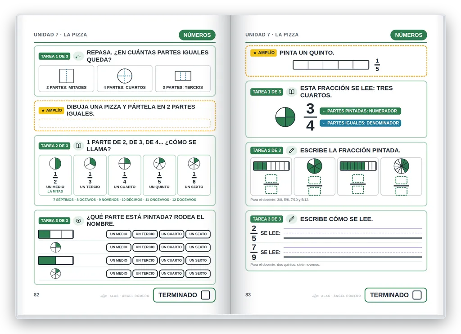Click the three-part rectangle above "3 PARTES: TERCIOS"
461x334 pixels.
tap(183, 76)
